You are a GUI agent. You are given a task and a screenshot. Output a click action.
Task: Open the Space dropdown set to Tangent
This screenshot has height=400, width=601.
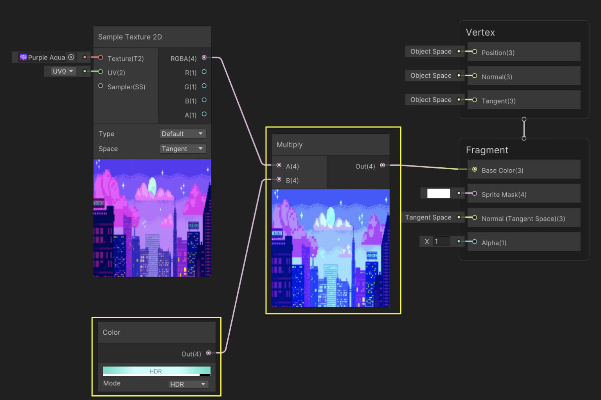coord(183,149)
